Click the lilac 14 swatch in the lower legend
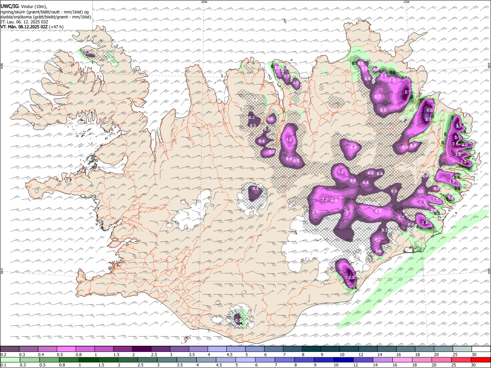Viewport: 491px width, 368px height. click(x=382, y=360)
